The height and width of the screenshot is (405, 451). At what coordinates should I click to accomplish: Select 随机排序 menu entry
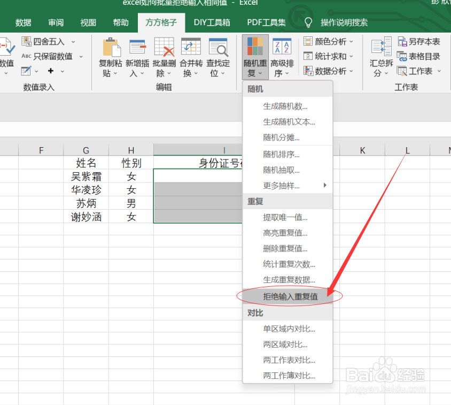[287, 155]
